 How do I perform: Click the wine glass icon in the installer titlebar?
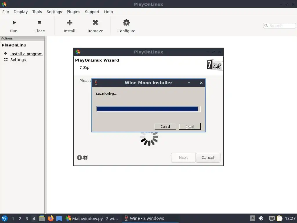pos(96,83)
